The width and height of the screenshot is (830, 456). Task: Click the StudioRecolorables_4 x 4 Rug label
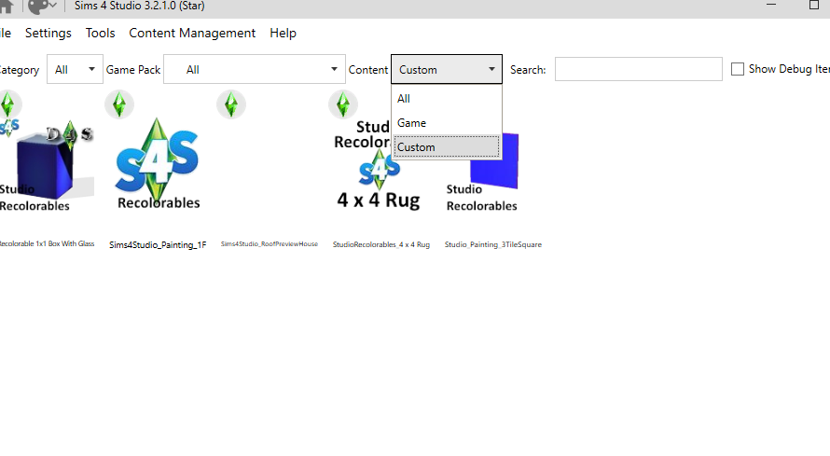pos(381,244)
